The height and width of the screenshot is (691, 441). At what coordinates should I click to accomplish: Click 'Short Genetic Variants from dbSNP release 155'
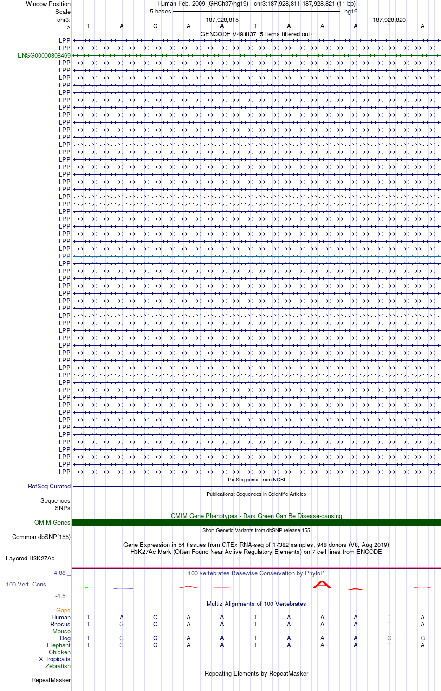[x=256, y=530]
